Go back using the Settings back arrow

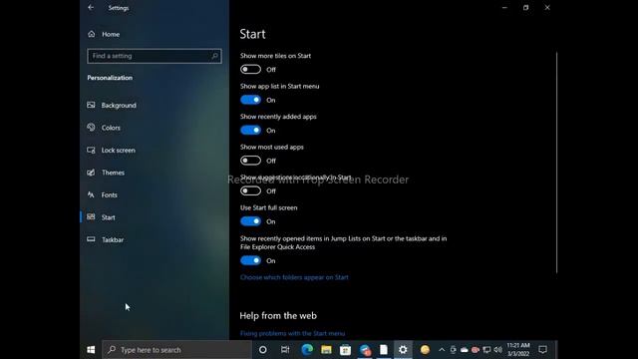click(91, 7)
